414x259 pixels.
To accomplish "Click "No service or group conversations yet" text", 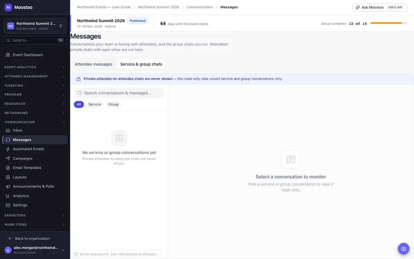I will click(x=119, y=153).
